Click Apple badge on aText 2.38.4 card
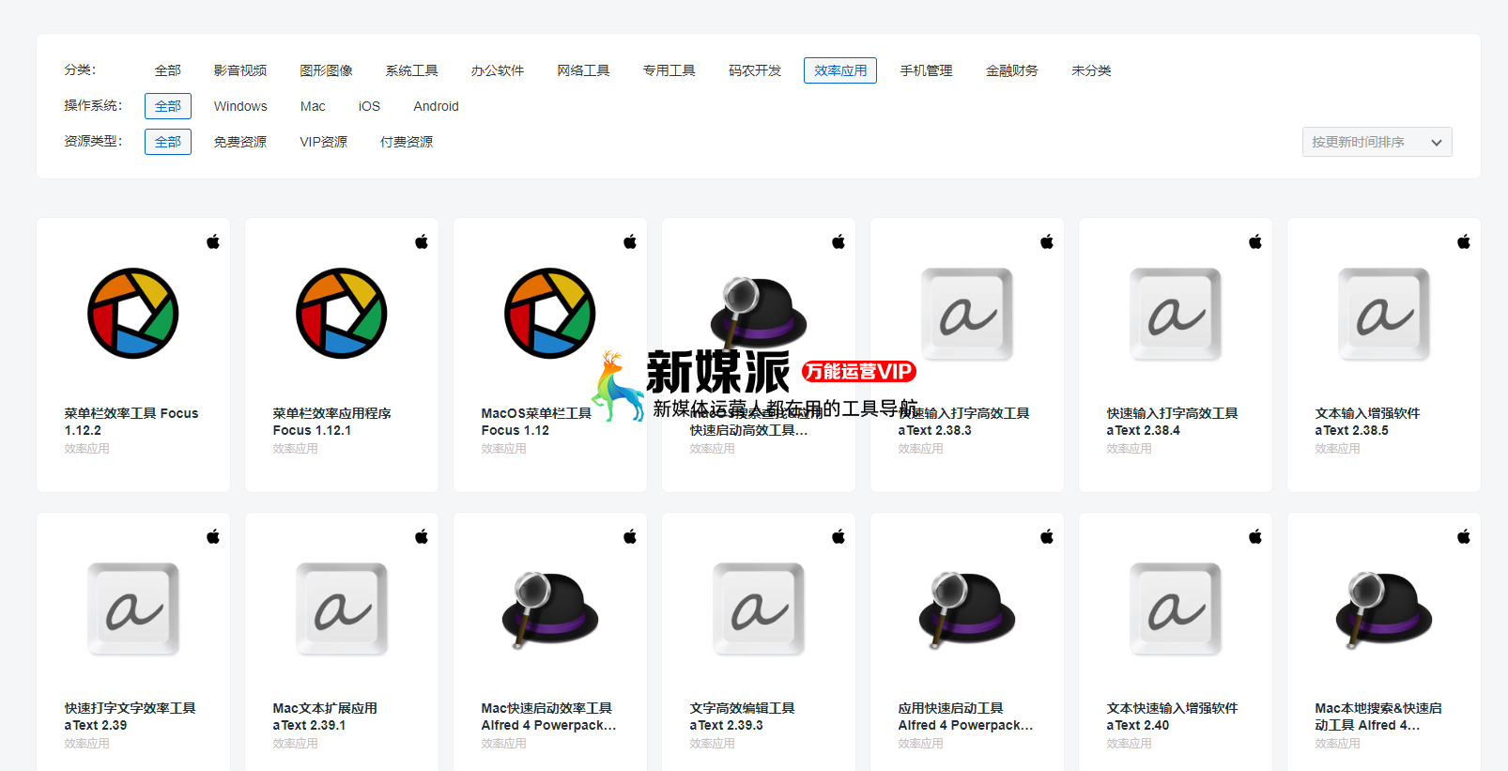This screenshot has height=771, width=1508. 1255,241
